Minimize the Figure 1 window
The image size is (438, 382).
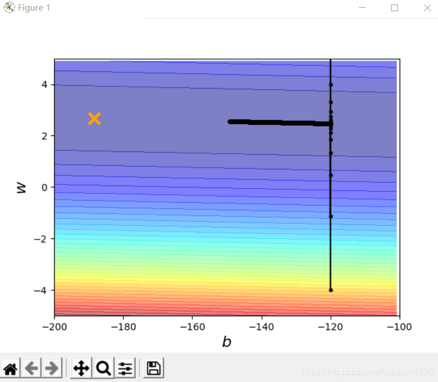(x=362, y=8)
